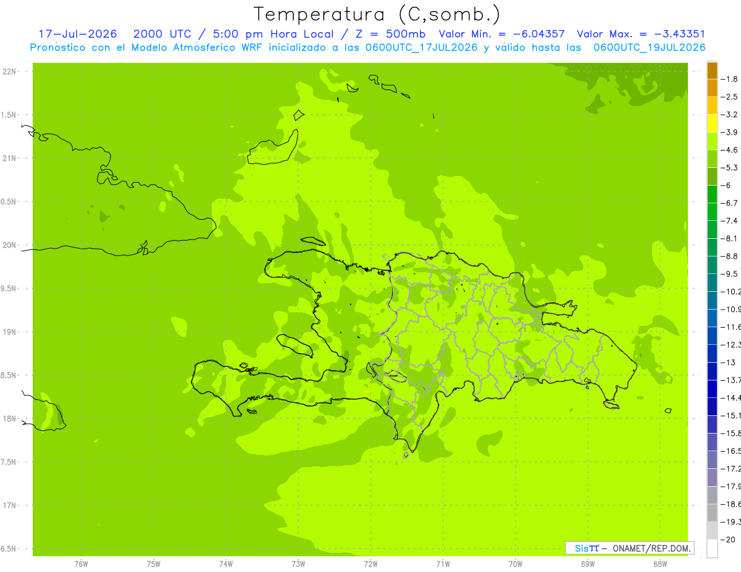Click 'Valor Min. = -6.04357' readout
Viewport: 741px width, 572px height.
(501, 34)
